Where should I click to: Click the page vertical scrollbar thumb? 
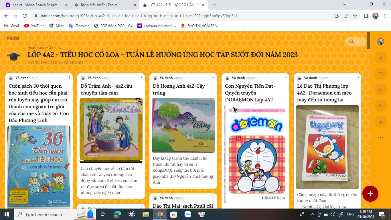click(x=369, y=40)
